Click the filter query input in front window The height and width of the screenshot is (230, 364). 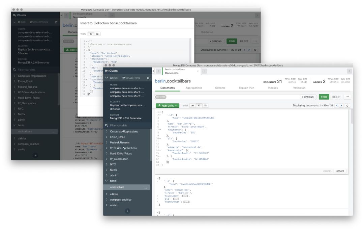coord(233,97)
